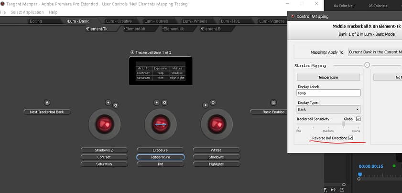Open the Help menu
The width and height of the screenshot is (402, 193).
pos(53,12)
